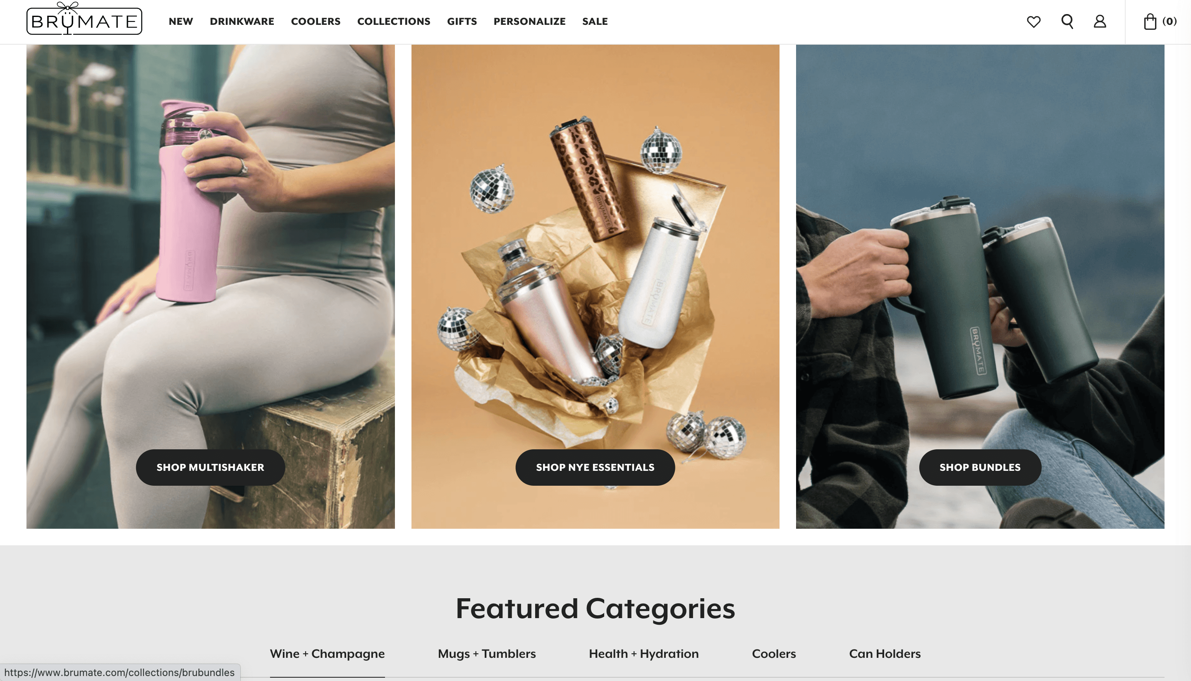This screenshot has width=1191, height=681.
Task: Click the SHOP NYE ESSENTIALS button
Action: pos(595,467)
